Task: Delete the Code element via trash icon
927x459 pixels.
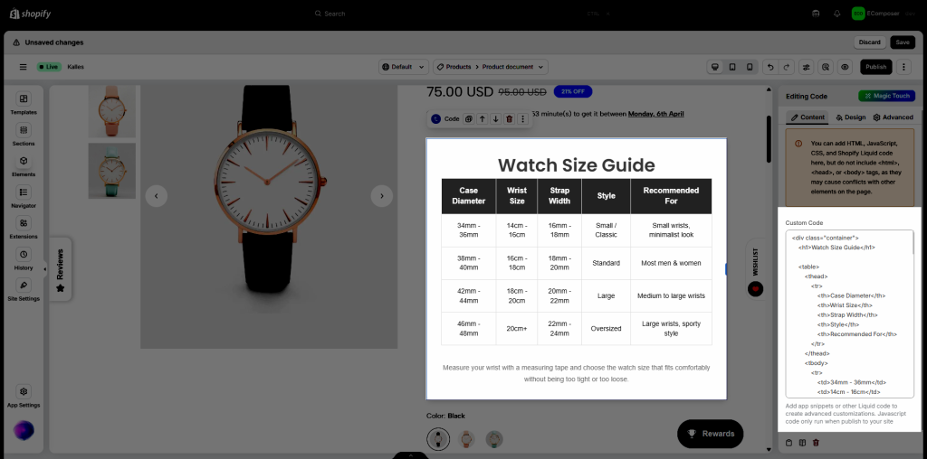Action: tap(509, 119)
